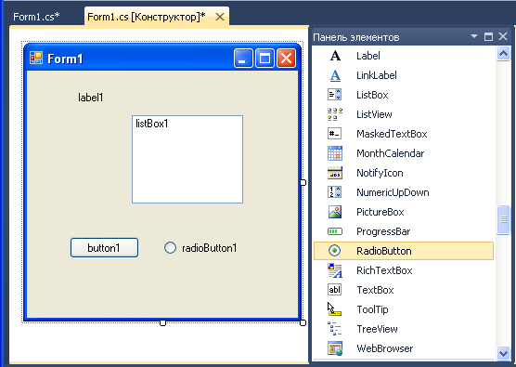Select the ListView icon in toolbox
Image resolution: width=516 pixels, height=367 pixels.
[x=335, y=114]
